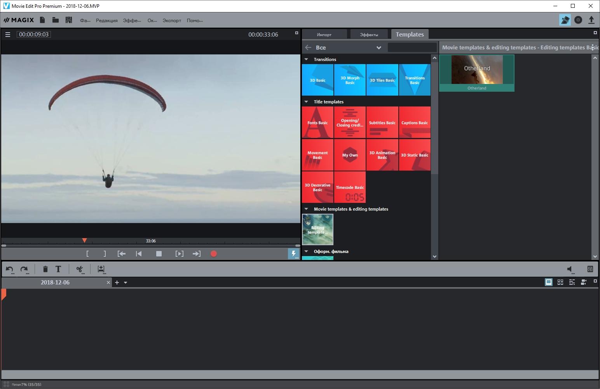Open the Subtitles Basic tile
The width and height of the screenshot is (600, 389).
click(x=382, y=122)
